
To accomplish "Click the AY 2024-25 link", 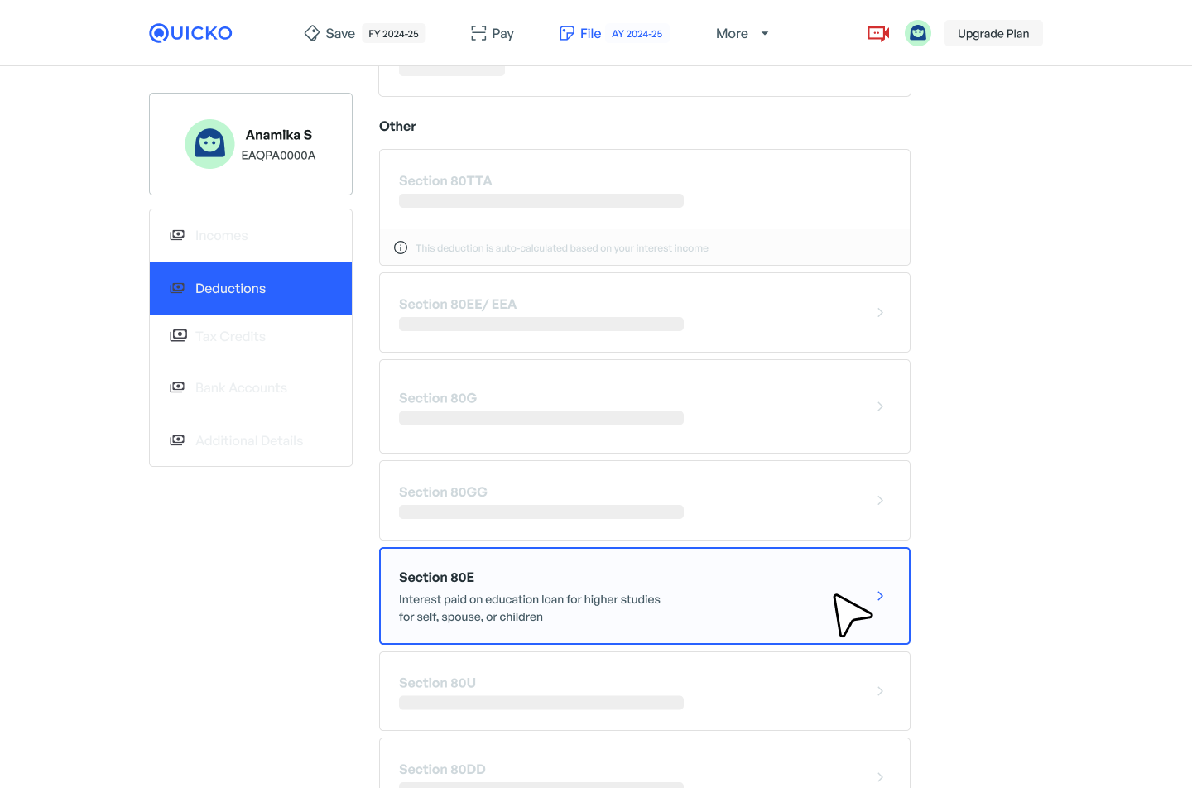I will tap(637, 34).
